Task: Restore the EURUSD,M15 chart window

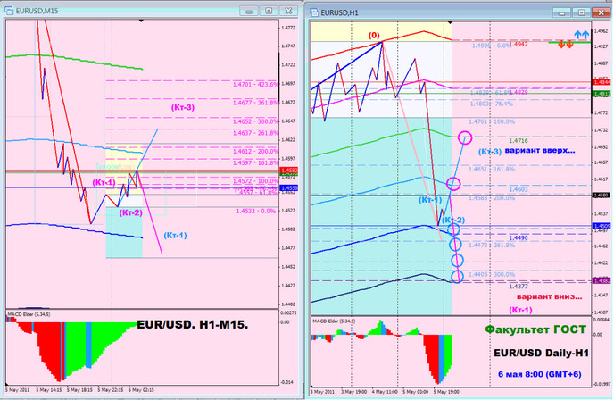Action: [269, 11]
